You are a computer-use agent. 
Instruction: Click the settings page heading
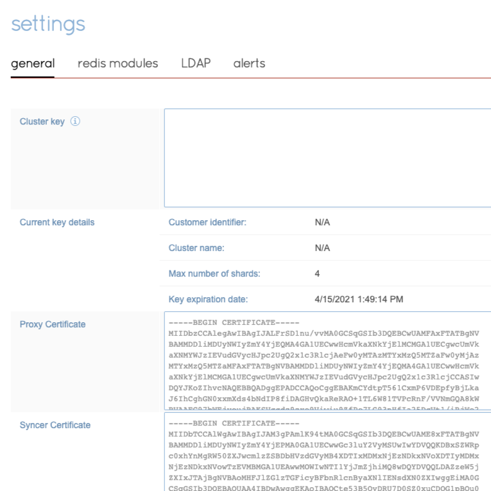click(48, 24)
